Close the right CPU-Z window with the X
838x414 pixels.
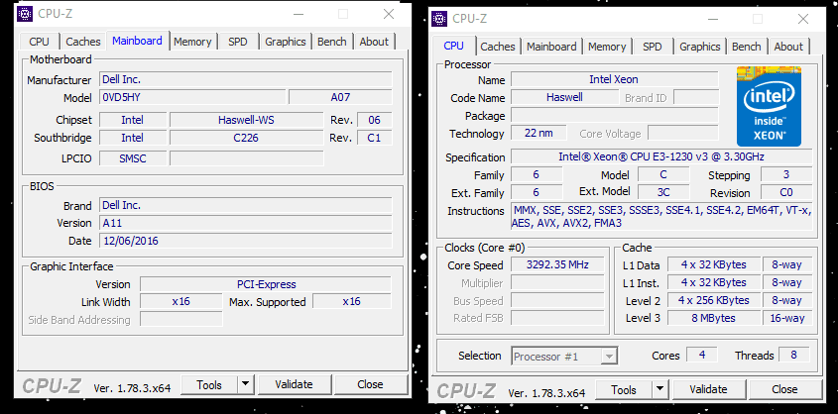803,19
